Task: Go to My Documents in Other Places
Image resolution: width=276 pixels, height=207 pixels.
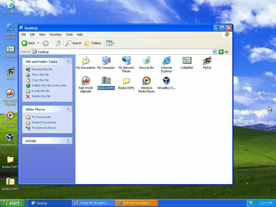Action: point(41,117)
